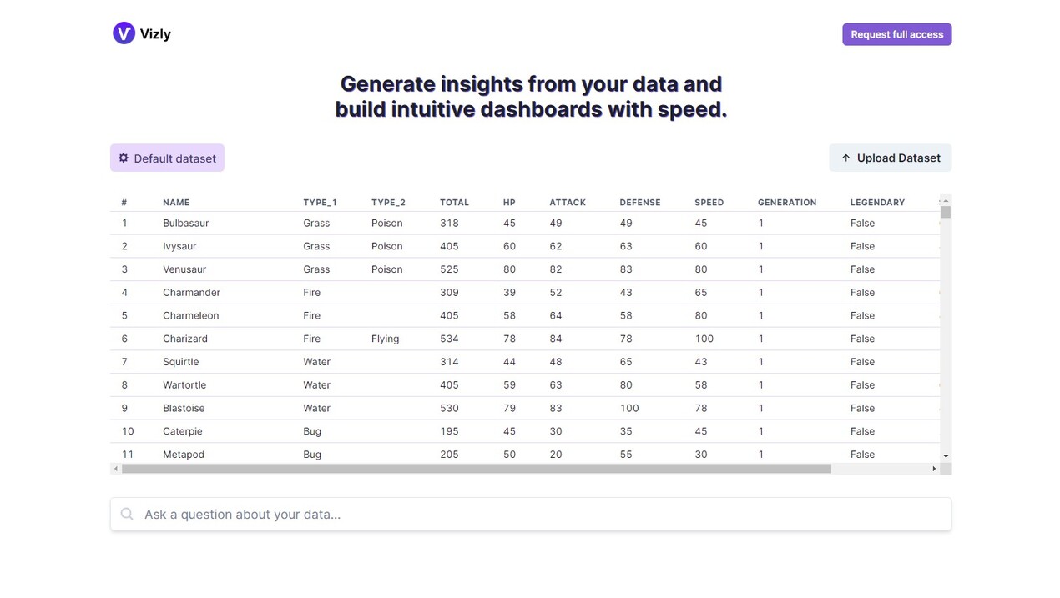The image size is (1060, 598).
Task: Click the table's scroll down arrow
Action: tap(946, 455)
